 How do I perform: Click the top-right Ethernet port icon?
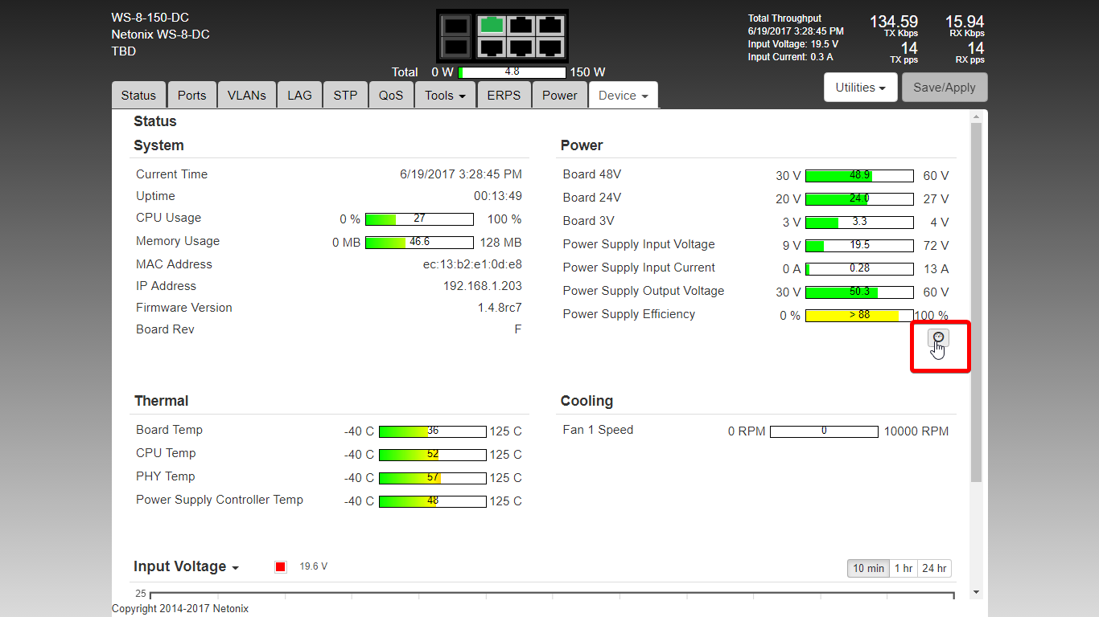coord(550,25)
